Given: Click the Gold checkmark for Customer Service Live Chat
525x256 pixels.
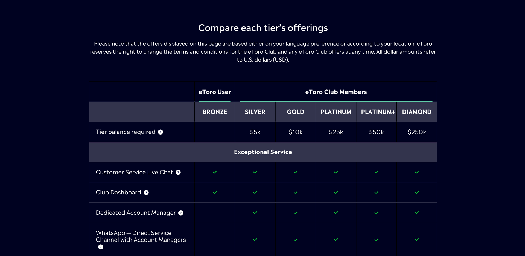Looking at the screenshot, I should [296, 172].
